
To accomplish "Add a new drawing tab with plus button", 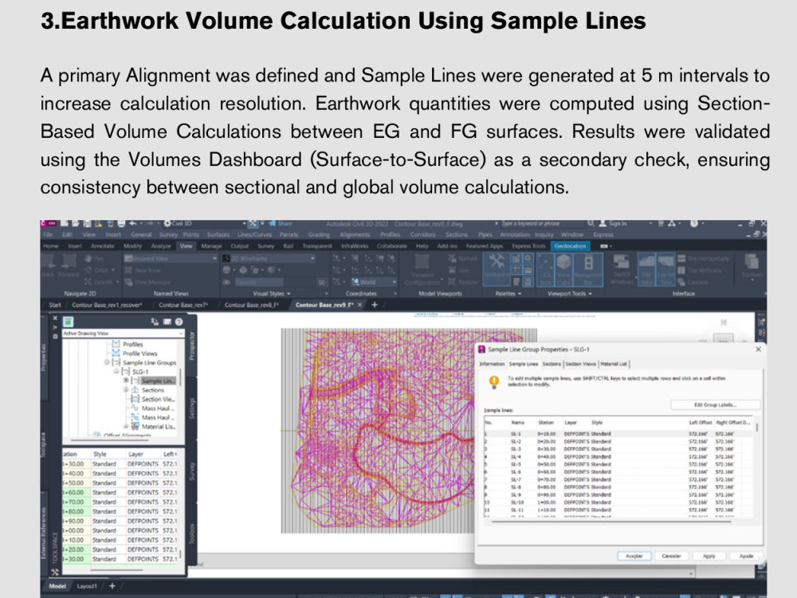I will click(x=375, y=305).
